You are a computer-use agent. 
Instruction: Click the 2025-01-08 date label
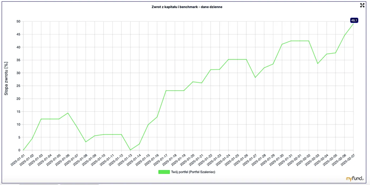[80, 160]
